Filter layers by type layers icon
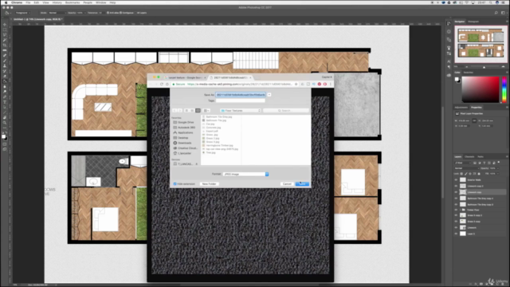The image size is (510, 287). pos(484,163)
